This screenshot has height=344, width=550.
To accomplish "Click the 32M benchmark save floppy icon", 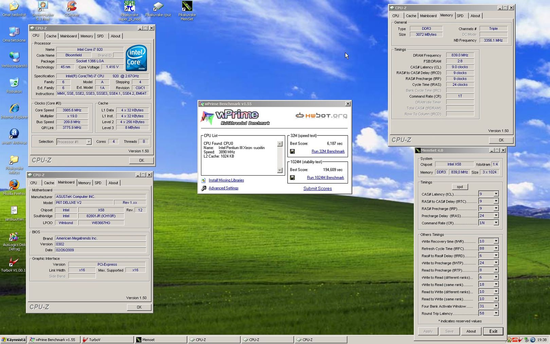I will tap(292, 151).
